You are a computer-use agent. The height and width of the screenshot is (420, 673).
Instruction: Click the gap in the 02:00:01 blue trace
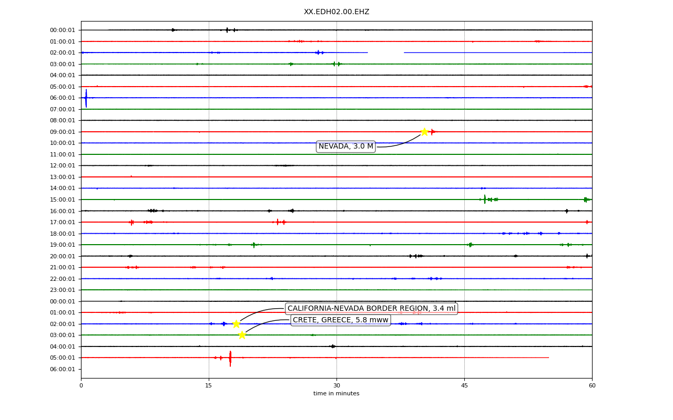tap(385, 52)
